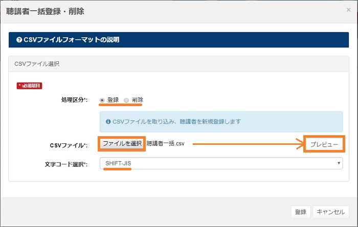Click the 処理区分 field label
The height and width of the screenshot is (227, 358).
coord(74,100)
